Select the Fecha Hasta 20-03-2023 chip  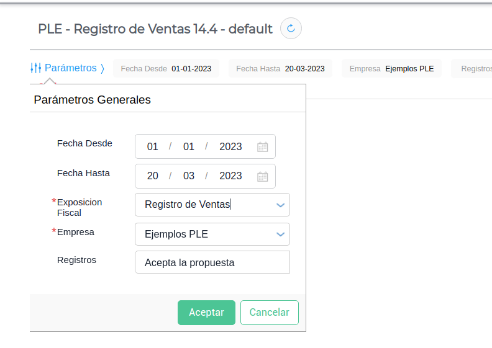click(280, 69)
